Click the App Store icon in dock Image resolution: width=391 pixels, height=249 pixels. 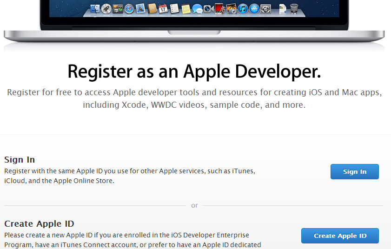pyautogui.click(x=254, y=9)
